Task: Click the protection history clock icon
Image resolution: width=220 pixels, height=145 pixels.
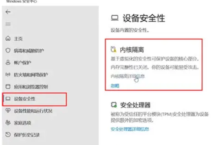Action: point(8,135)
